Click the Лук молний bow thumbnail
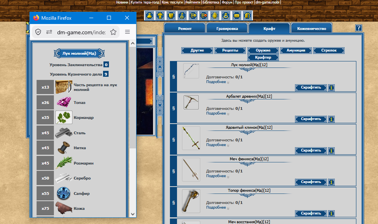 tap(191, 71)
